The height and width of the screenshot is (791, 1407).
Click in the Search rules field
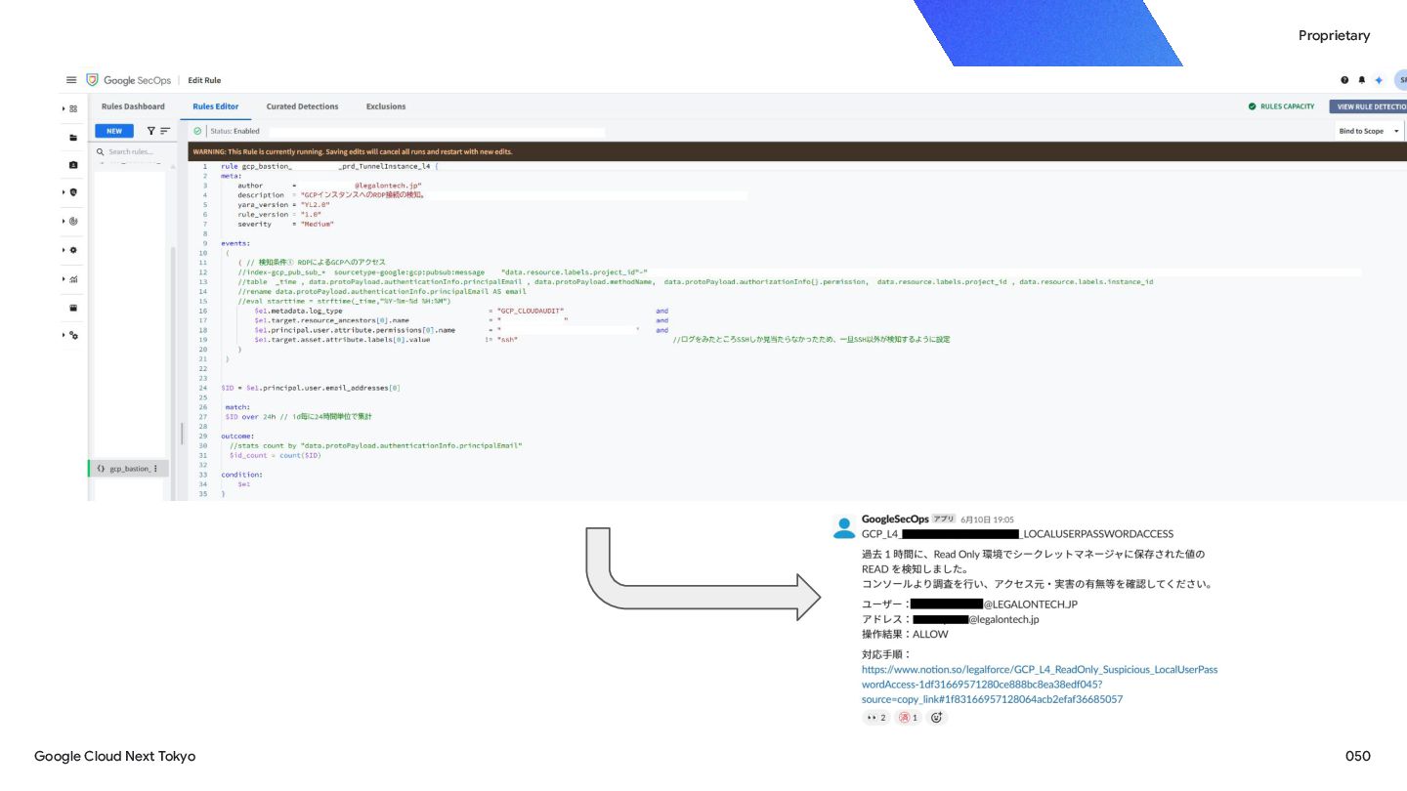132,151
